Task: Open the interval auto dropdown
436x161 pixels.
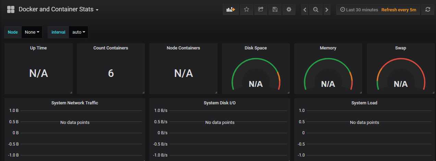Action: point(78,32)
